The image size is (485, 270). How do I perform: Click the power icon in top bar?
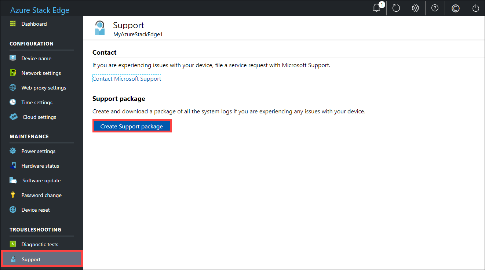[475, 8]
